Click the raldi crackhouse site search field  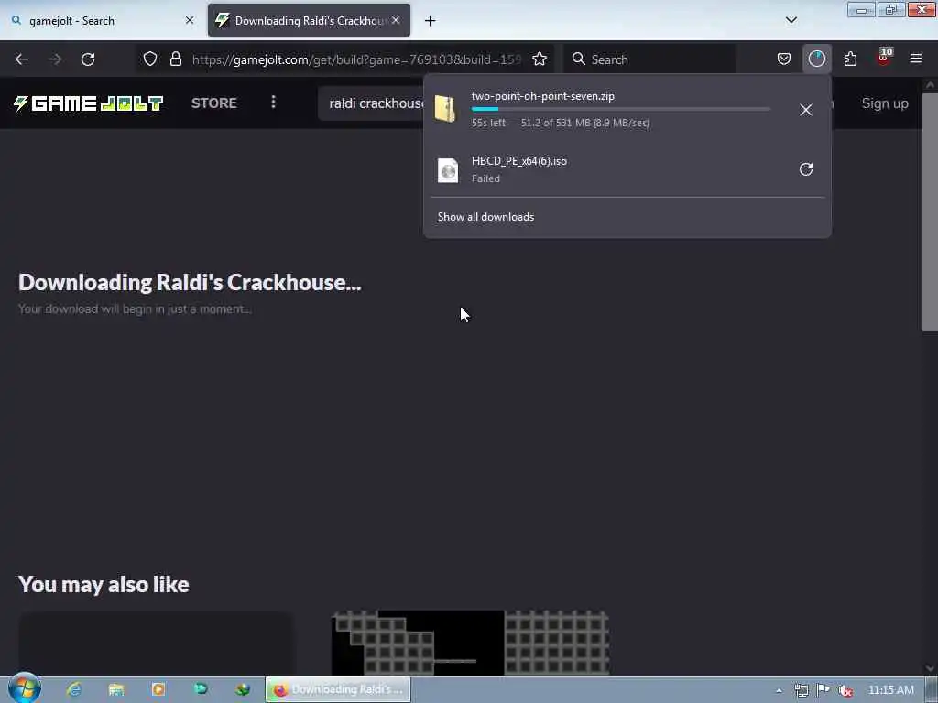click(x=371, y=103)
